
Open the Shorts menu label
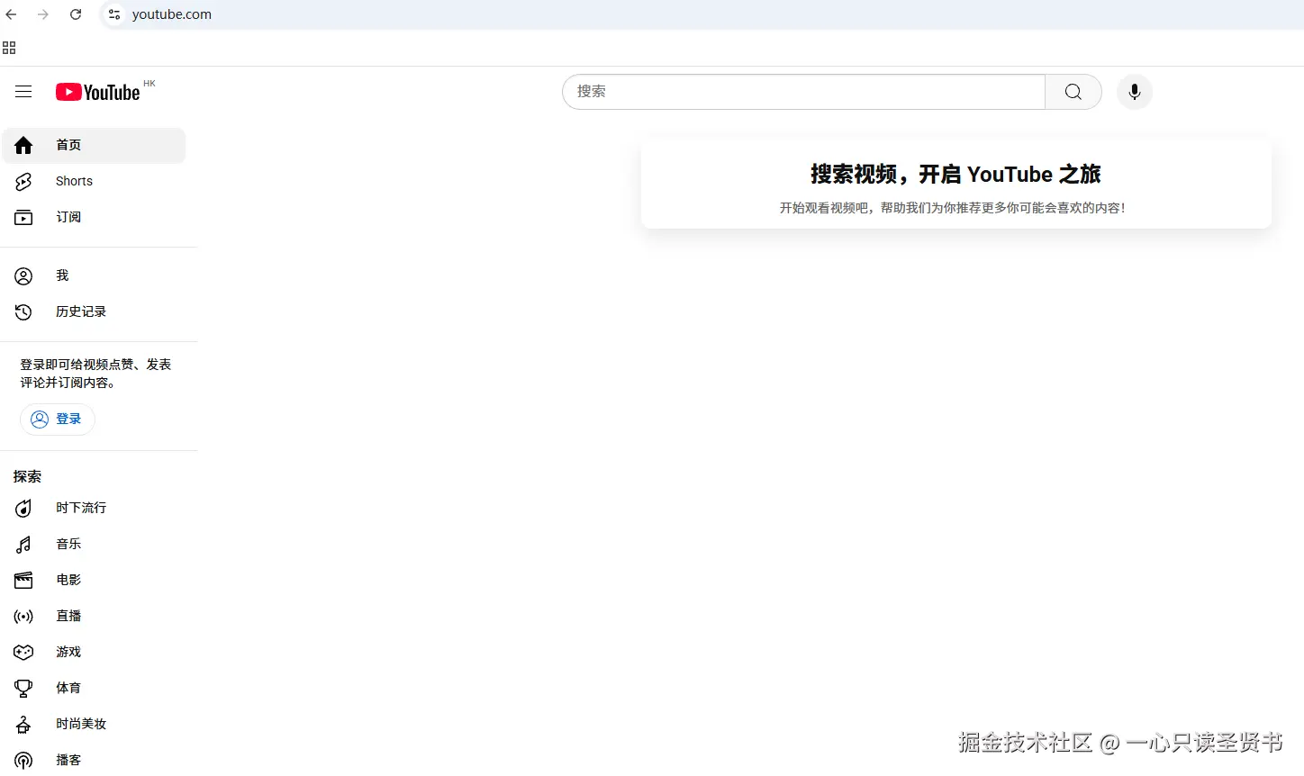(74, 181)
